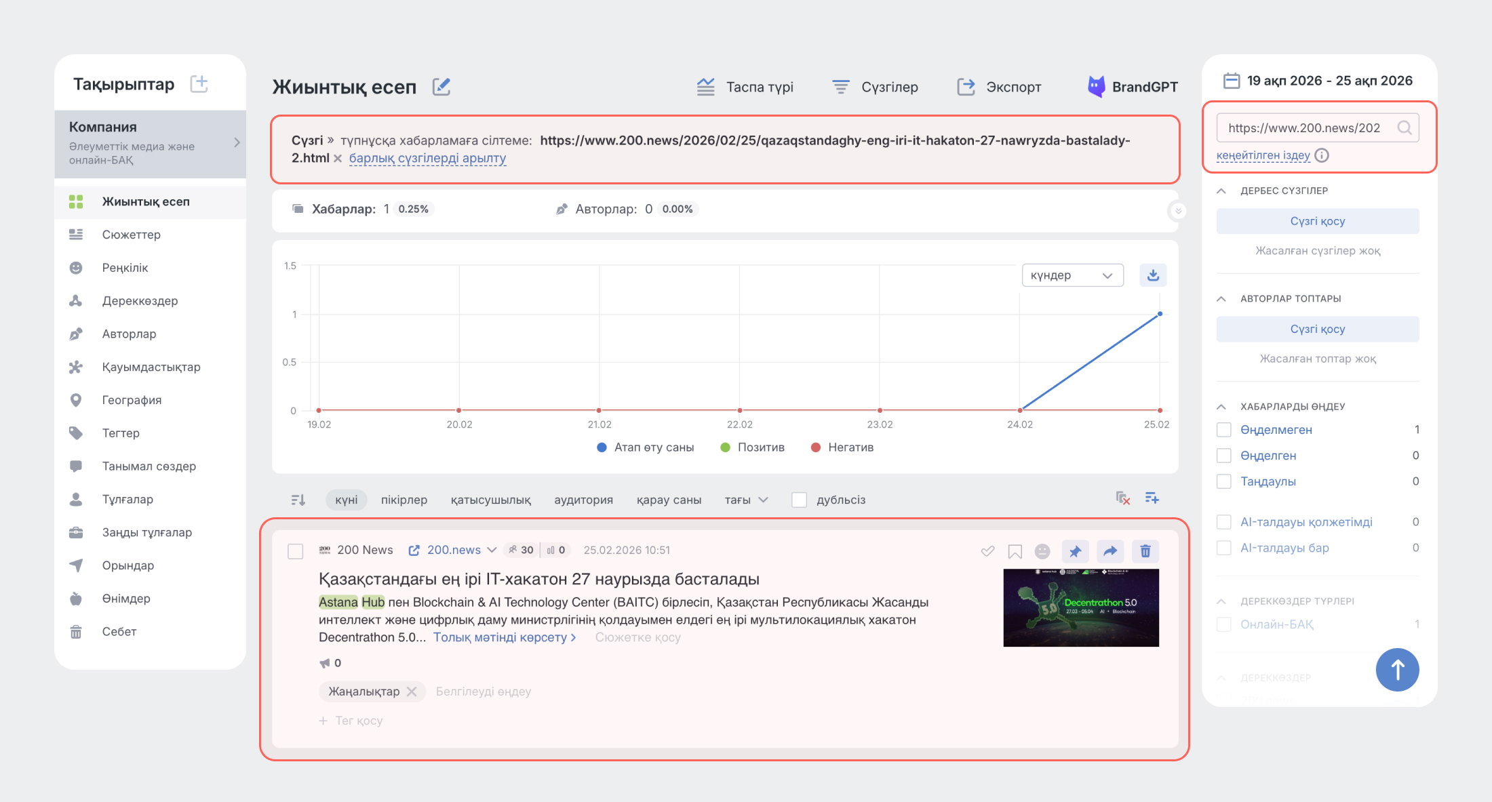Enable the дубльсіз checkbox
Viewport: 1492px width, 802px height.
click(800, 500)
